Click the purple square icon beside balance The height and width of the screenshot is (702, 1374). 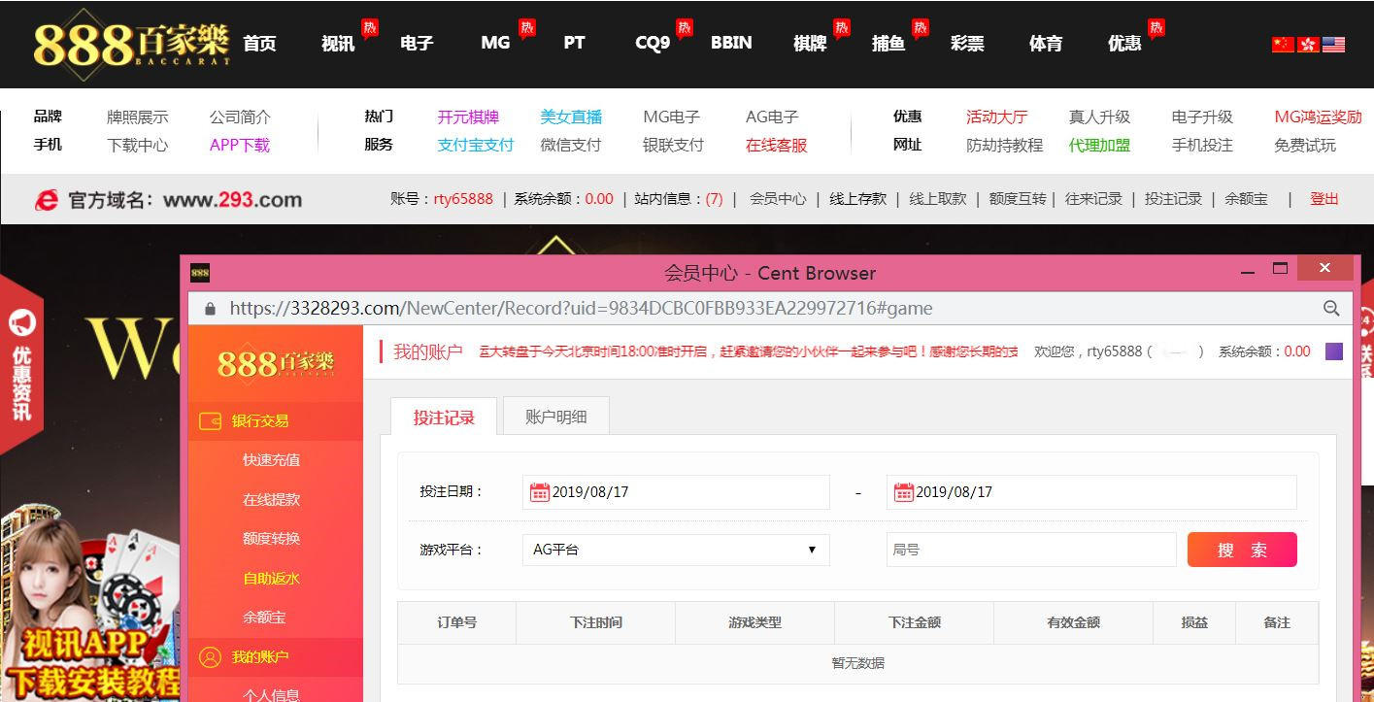point(1334,351)
